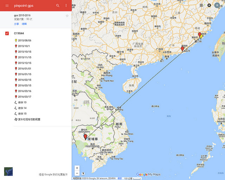
Task: Zoom out on the map
Action: (77, 173)
